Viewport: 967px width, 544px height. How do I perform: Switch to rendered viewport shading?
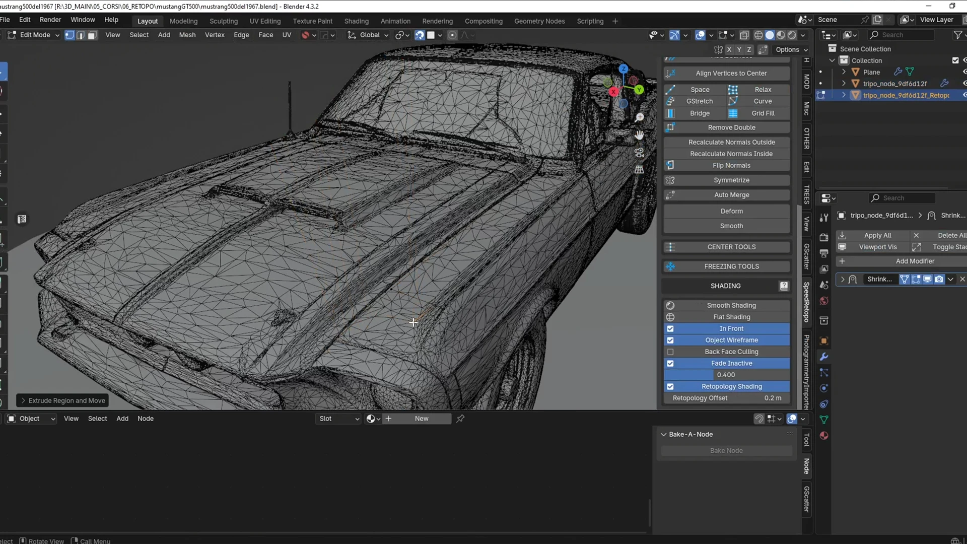[x=792, y=35]
